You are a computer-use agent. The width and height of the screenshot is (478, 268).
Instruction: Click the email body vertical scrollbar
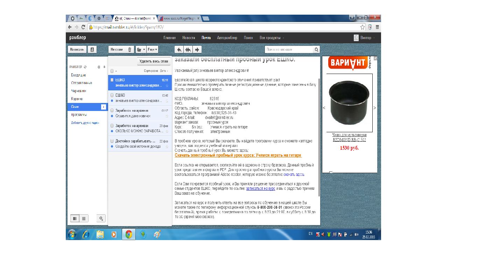(319, 137)
